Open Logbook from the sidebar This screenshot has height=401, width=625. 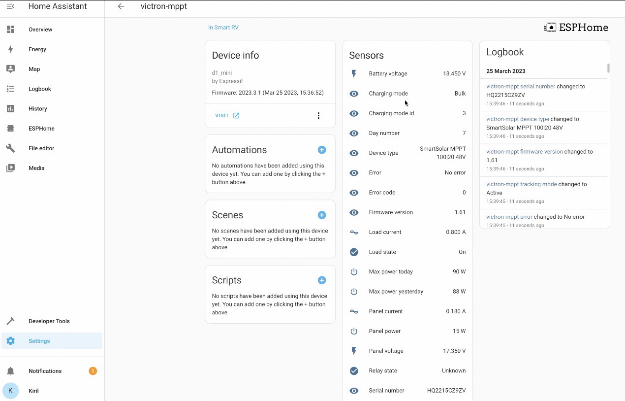[x=52, y=89]
